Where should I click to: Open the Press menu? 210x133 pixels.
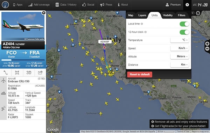106,5
